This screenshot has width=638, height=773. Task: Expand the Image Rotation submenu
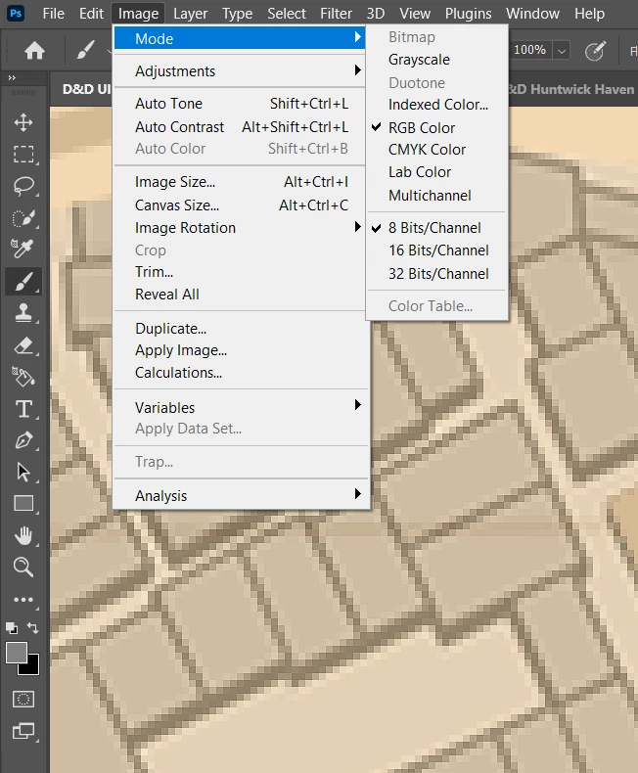240,228
